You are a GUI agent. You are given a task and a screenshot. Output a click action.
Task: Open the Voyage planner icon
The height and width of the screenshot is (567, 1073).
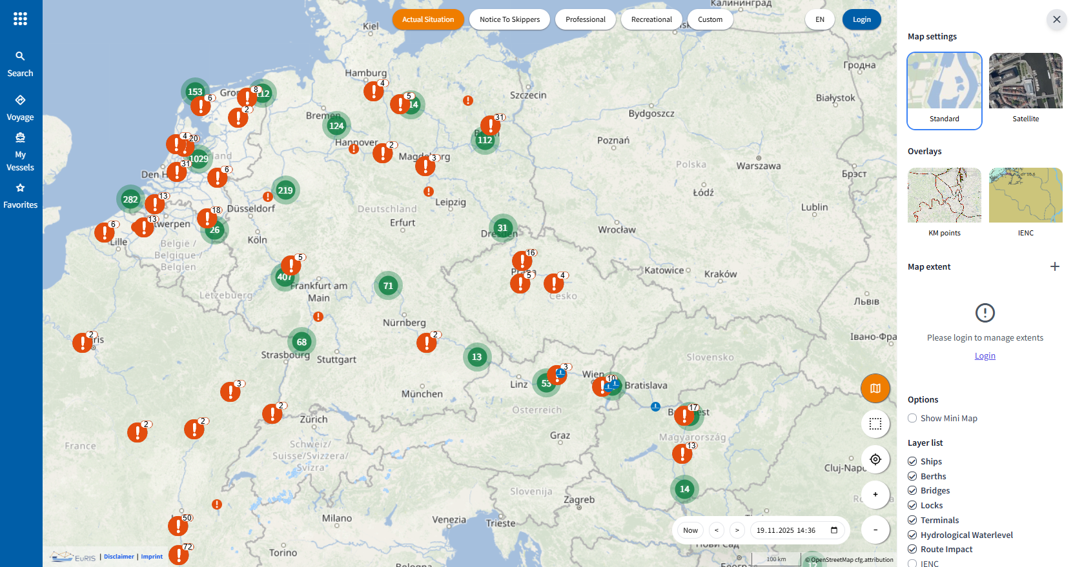pyautogui.click(x=20, y=108)
